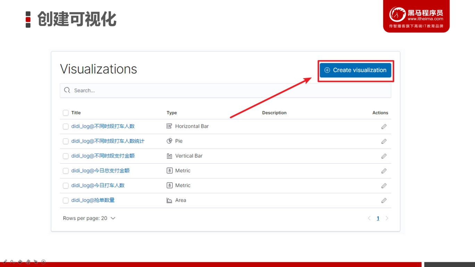Screen dimensions: 475x267
Task: Click the Vertical Bar type text
Action: [189, 156]
